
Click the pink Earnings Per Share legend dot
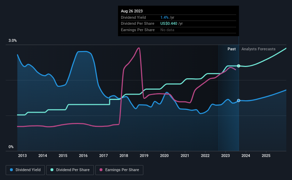[x=101, y=170]
